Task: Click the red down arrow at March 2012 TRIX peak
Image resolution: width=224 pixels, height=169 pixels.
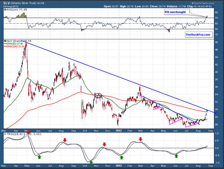Action: click(140, 139)
